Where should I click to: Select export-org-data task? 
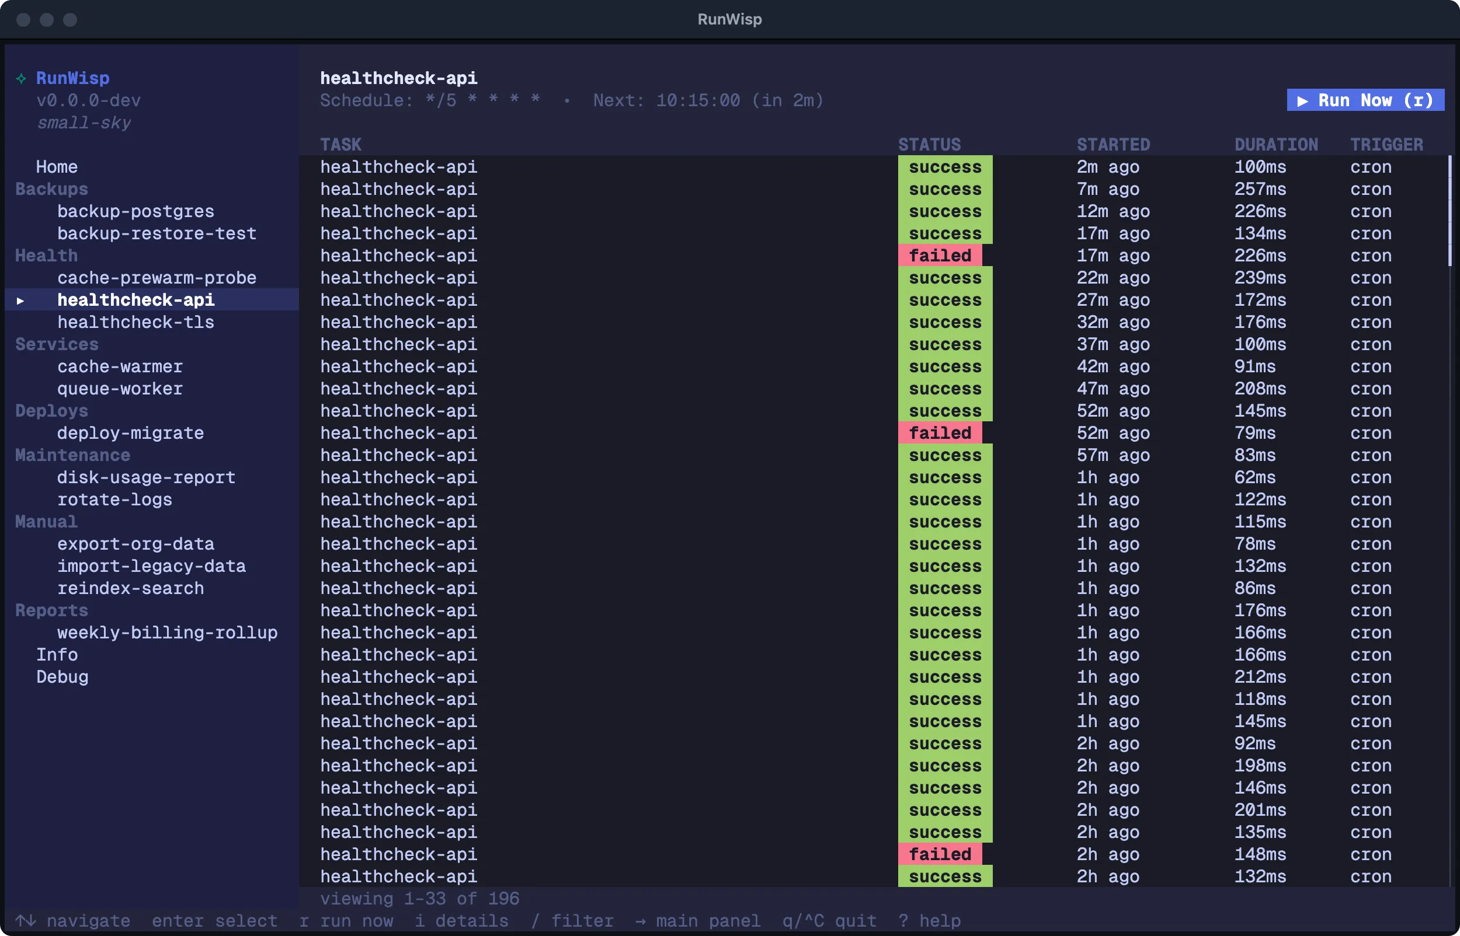pos(135,544)
